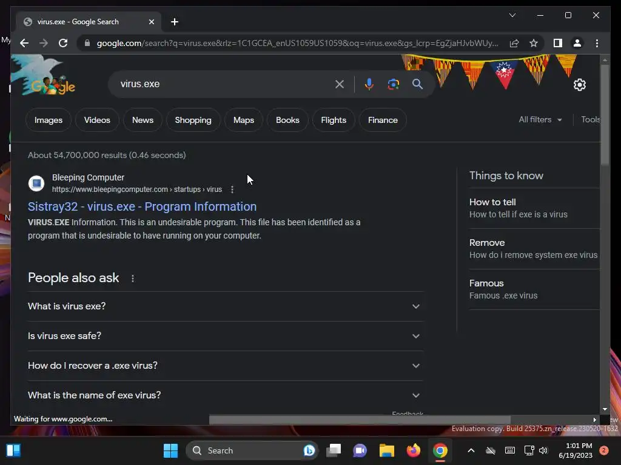Open 'Remove' things to know item
The image size is (621, 465).
click(534, 249)
